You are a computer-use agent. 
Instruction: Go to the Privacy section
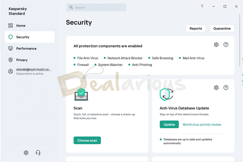[x=29, y=60]
